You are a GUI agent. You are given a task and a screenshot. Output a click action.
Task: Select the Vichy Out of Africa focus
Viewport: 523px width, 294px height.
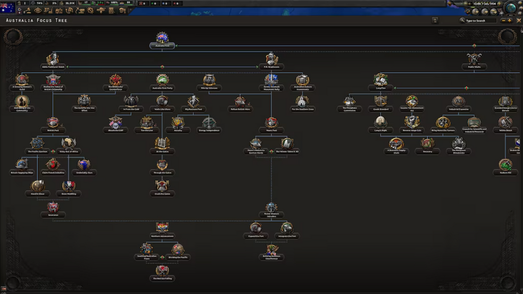pos(69,146)
